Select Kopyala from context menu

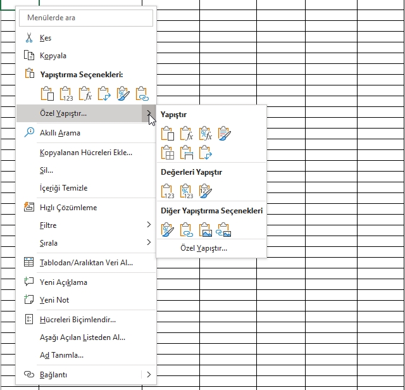click(x=86, y=56)
